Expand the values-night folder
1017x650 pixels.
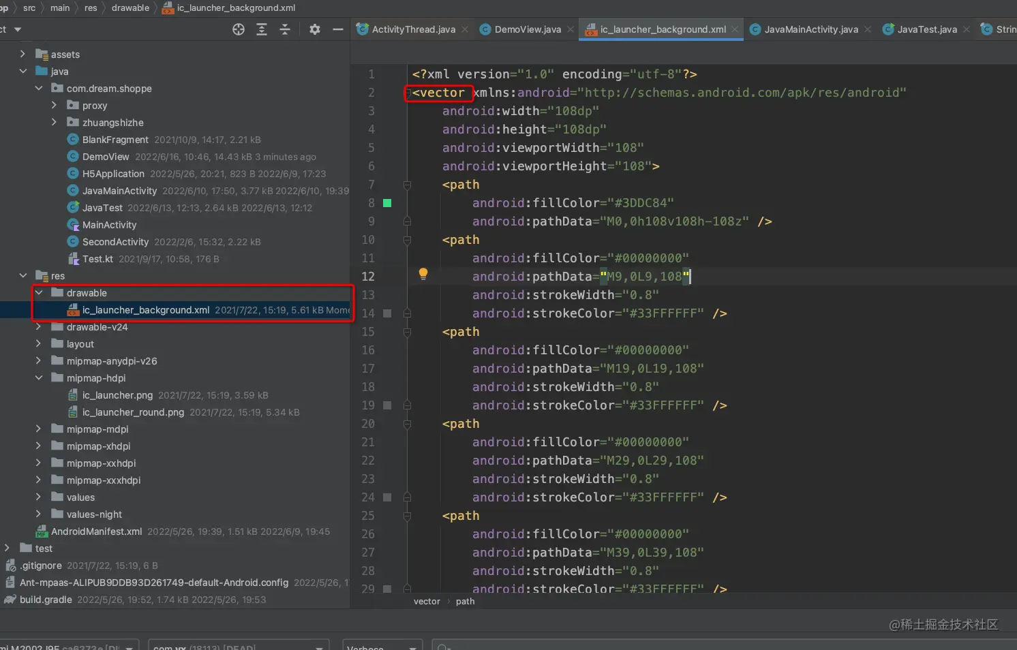click(x=39, y=514)
